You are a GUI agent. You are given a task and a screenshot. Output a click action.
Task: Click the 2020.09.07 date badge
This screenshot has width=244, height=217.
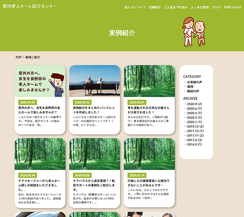(x=28, y=102)
